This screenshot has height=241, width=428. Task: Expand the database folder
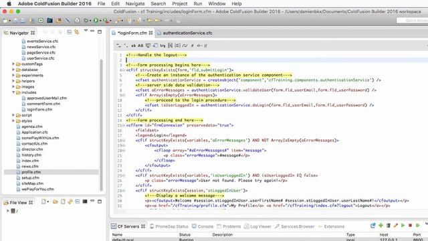[x=13, y=70]
